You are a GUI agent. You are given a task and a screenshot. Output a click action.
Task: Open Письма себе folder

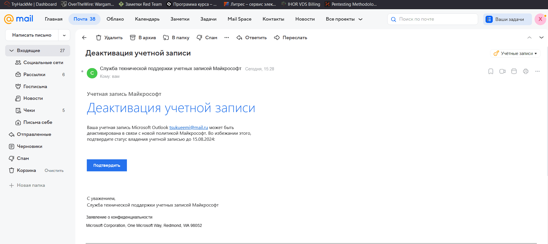pos(38,122)
